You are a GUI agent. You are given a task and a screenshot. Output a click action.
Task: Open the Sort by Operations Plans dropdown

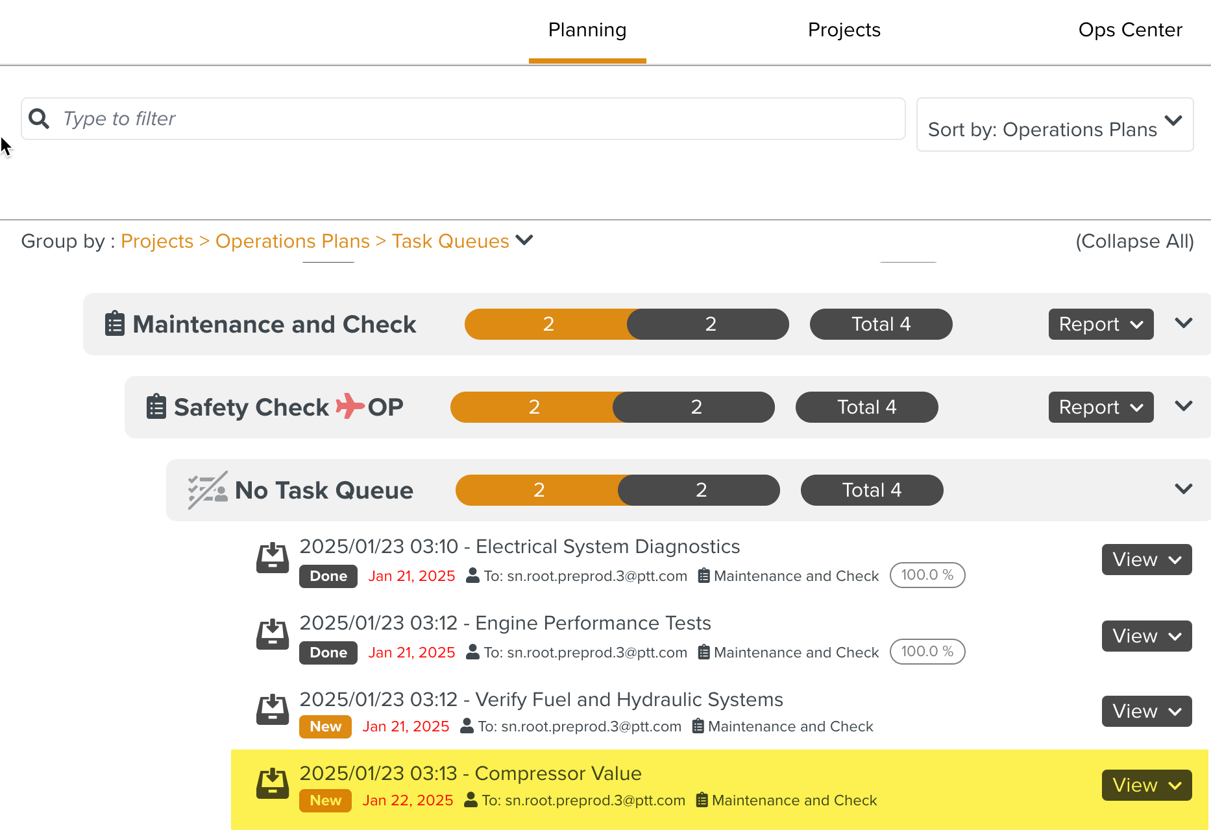(1055, 125)
